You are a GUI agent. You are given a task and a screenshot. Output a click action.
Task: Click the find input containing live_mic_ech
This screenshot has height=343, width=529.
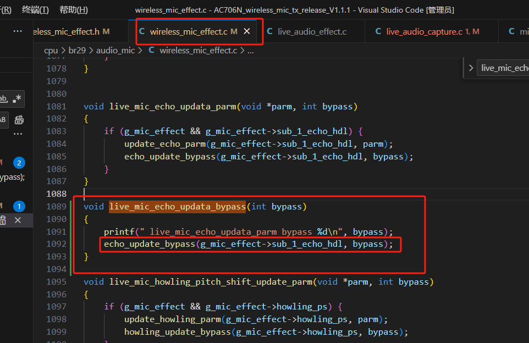pyautogui.click(x=503, y=68)
